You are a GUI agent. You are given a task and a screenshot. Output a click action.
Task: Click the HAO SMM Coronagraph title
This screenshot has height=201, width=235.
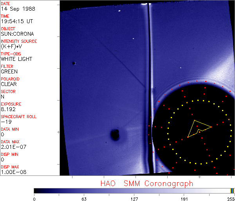(x=147, y=184)
